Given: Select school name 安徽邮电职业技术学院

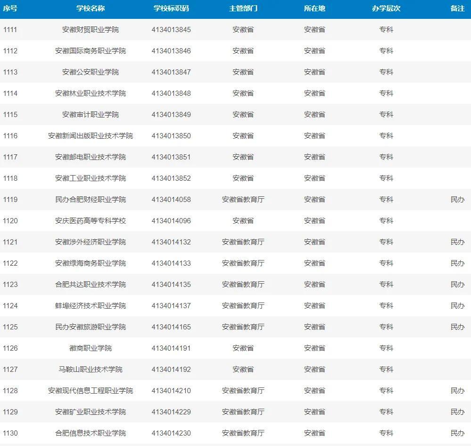Looking at the screenshot, I should 91,157.
